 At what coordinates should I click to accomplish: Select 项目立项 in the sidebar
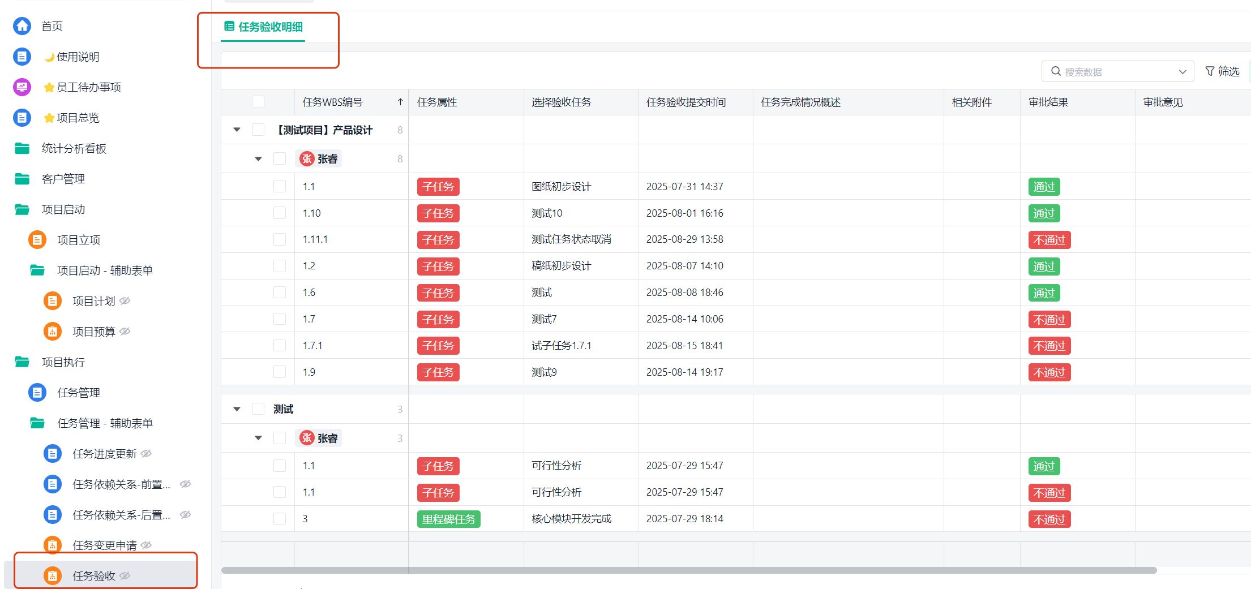tap(78, 240)
